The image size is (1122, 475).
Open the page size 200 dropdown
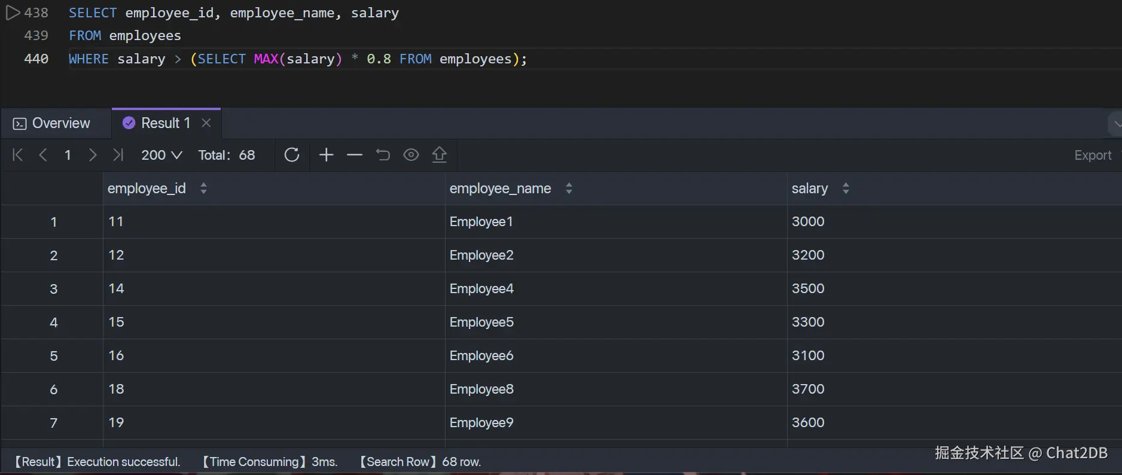pos(161,155)
